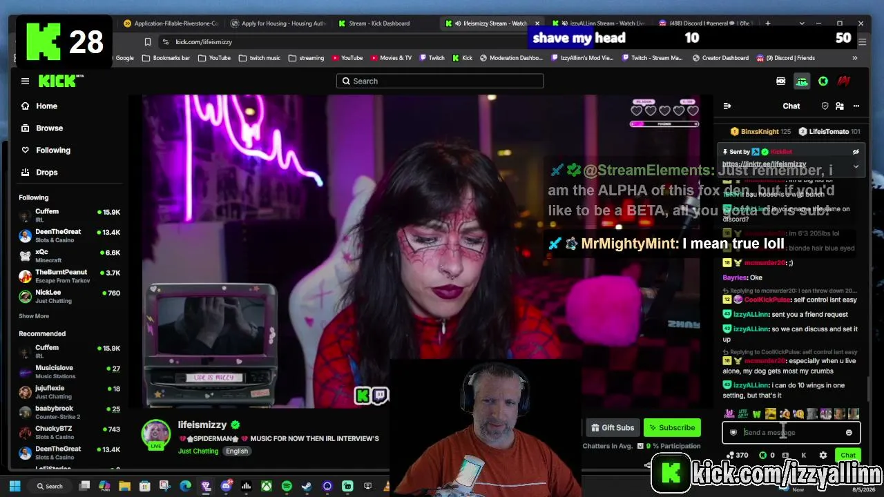Open ChuckyBTZ recommended channel

69,432
